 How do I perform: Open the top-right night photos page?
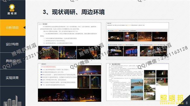(138, 41)
